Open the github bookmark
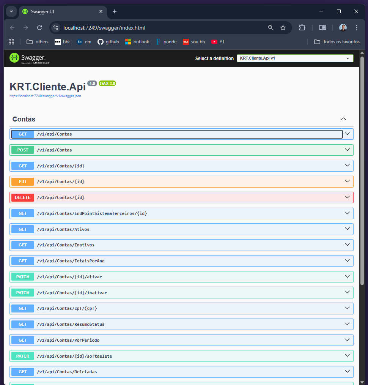The image size is (368, 385). 108,42
